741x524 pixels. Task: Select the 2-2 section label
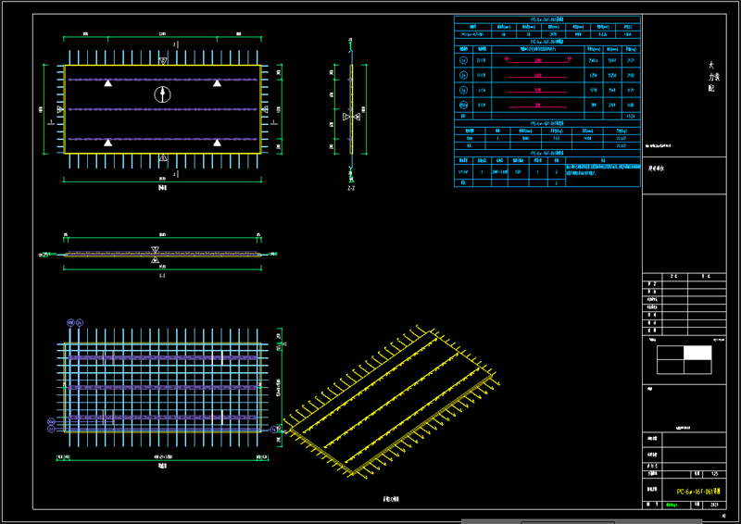coord(351,188)
